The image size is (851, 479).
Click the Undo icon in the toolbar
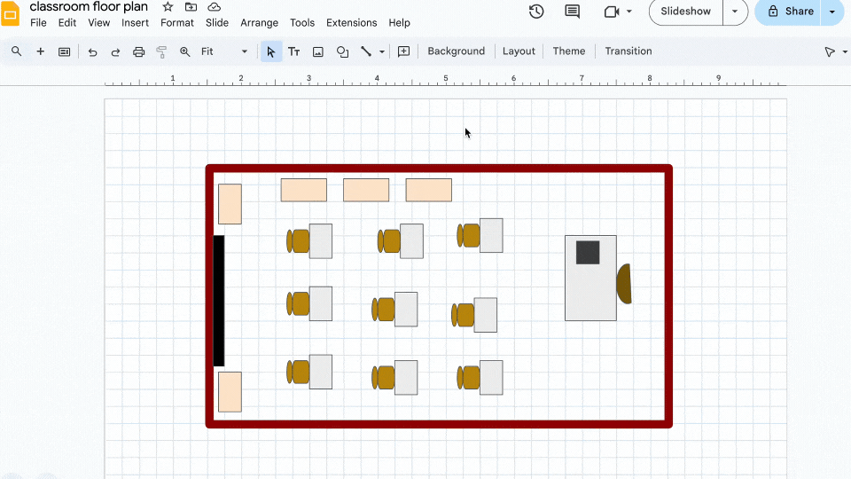92,51
